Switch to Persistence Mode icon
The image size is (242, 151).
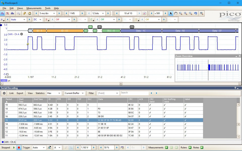[x=7, y=13]
